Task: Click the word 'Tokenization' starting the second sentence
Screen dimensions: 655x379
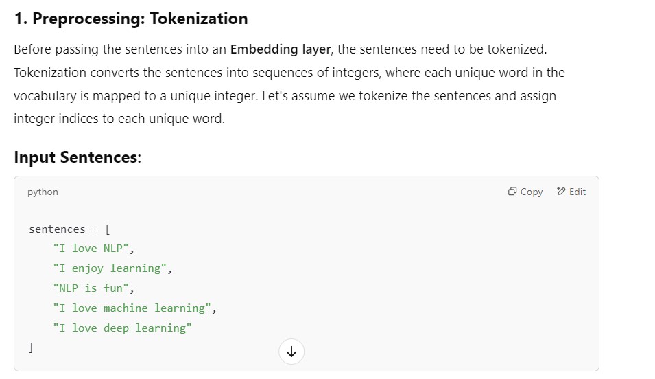Action: pyautogui.click(x=49, y=73)
